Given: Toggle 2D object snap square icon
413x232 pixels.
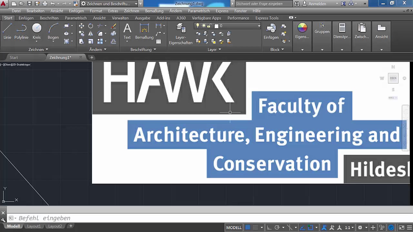Looking at the screenshot, I should 310,227.
